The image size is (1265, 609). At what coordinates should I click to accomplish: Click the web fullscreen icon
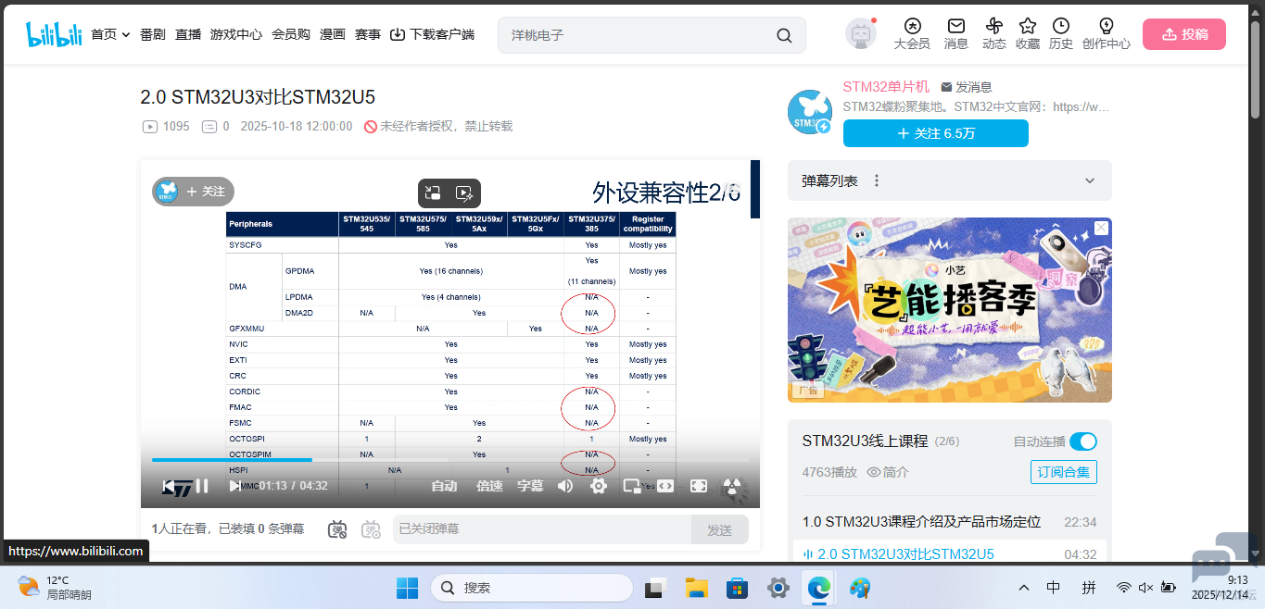(664, 485)
